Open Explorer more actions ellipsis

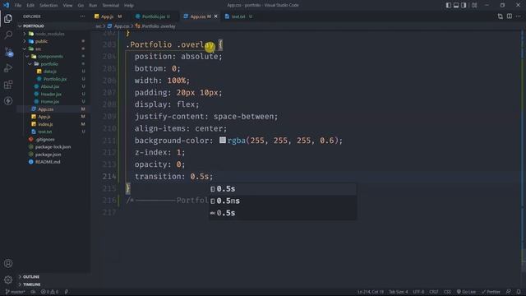[82, 16]
